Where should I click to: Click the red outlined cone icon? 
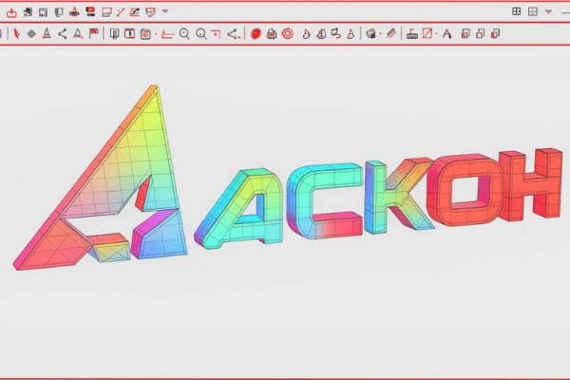click(351, 34)
